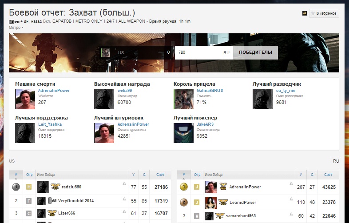349x223 pixels.
Task: Click the US team flag icon in banner
Action: pyautogui.click(x=105, y=52)
